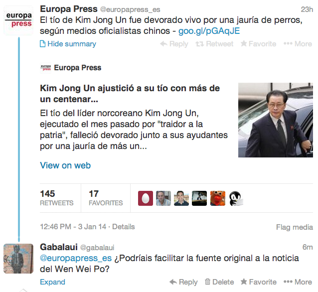Open the goo.gl/pGAqJE link
Screen dimensions: 318x292
(209, 31)
